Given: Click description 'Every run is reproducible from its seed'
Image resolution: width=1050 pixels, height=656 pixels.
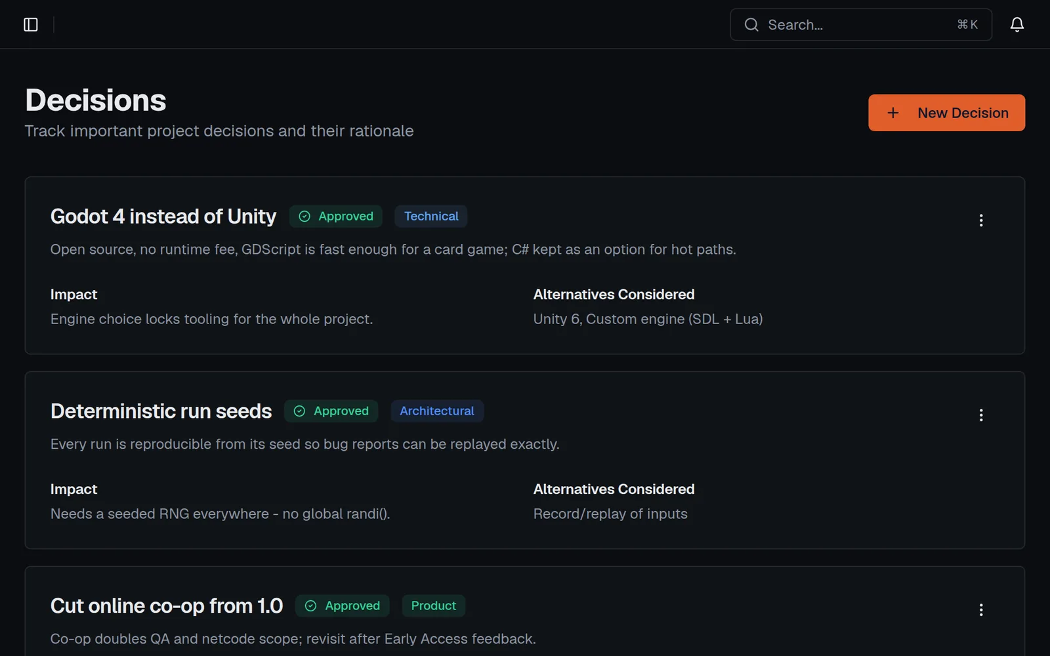Looking at the screenshot, I should [x=304, y=444].
